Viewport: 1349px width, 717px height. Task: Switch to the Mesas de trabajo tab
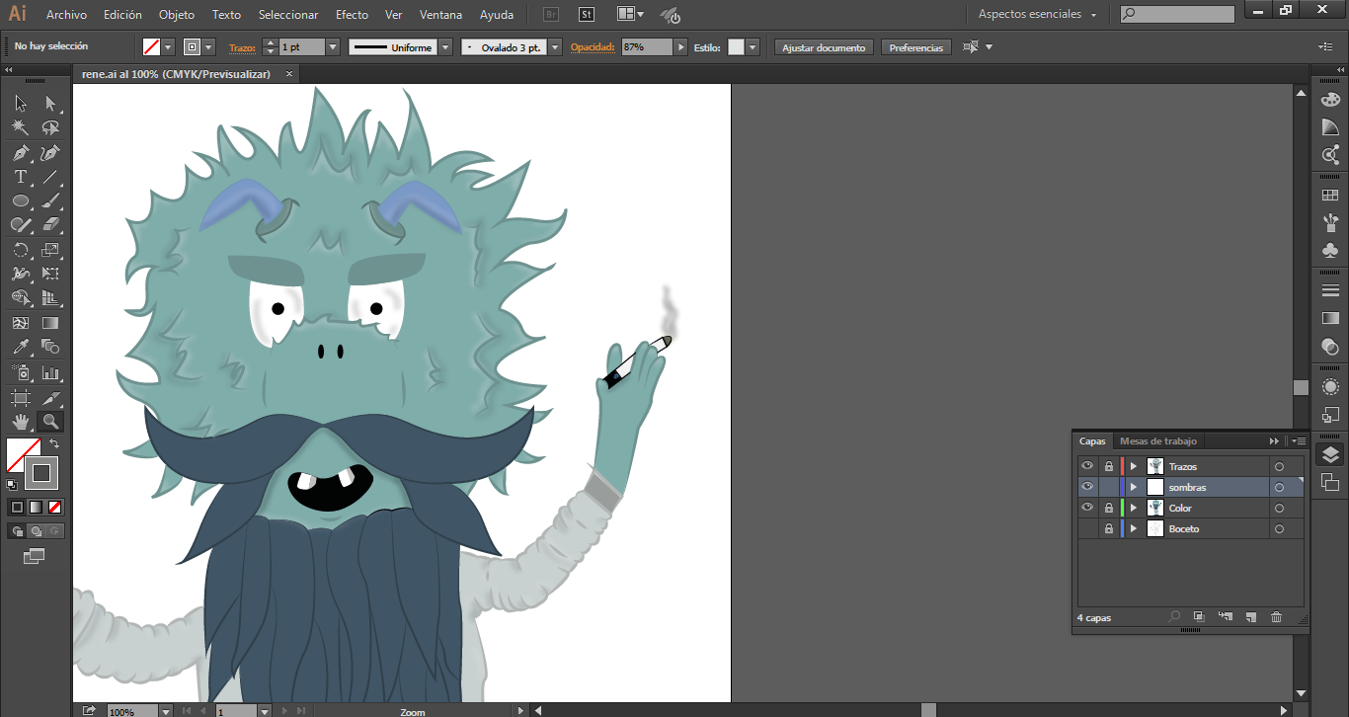(1157, 441)
